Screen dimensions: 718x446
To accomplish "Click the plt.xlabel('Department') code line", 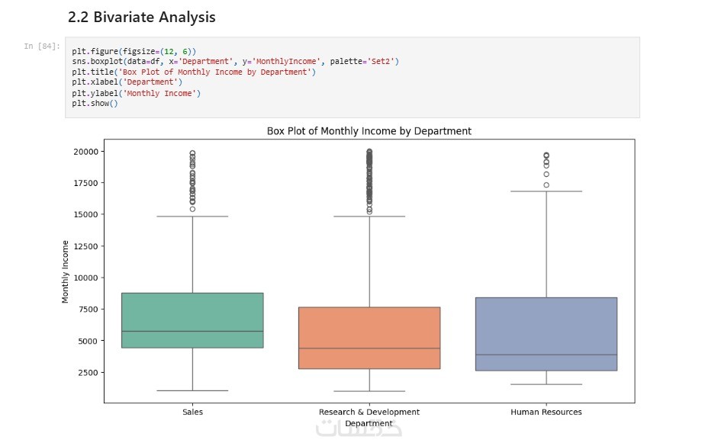I will [x=127, y=82].
